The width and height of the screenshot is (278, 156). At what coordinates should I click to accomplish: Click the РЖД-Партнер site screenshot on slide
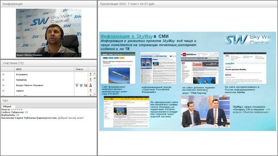[200, 68]
